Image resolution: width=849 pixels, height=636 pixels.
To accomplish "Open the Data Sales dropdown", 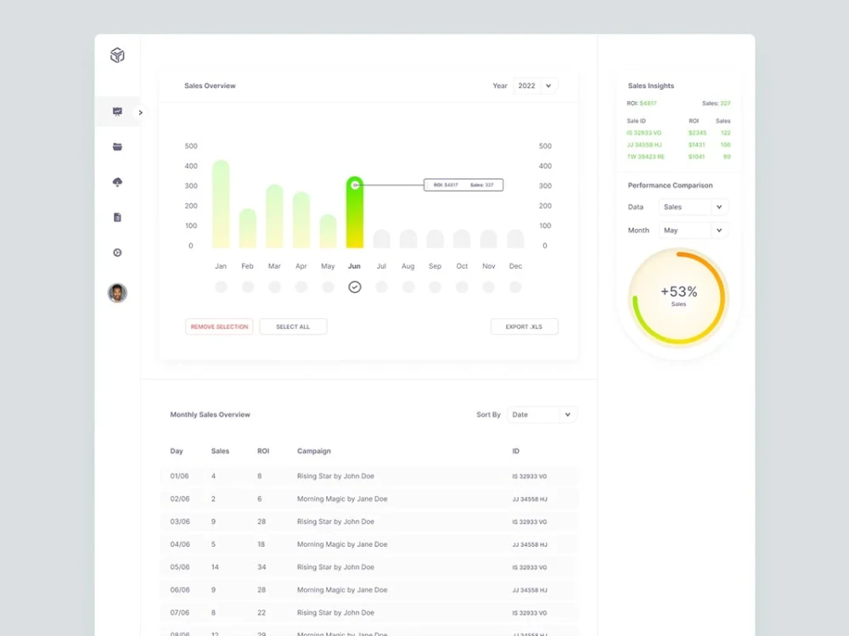I will tap(693, 207).
